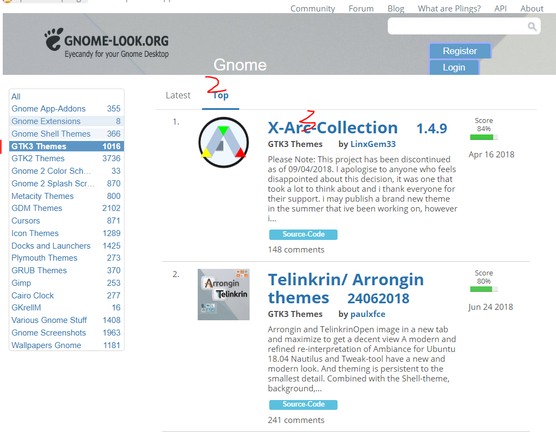556x435 pixels.
Task: Open Gnome App-Addons category
Action: 66,109
